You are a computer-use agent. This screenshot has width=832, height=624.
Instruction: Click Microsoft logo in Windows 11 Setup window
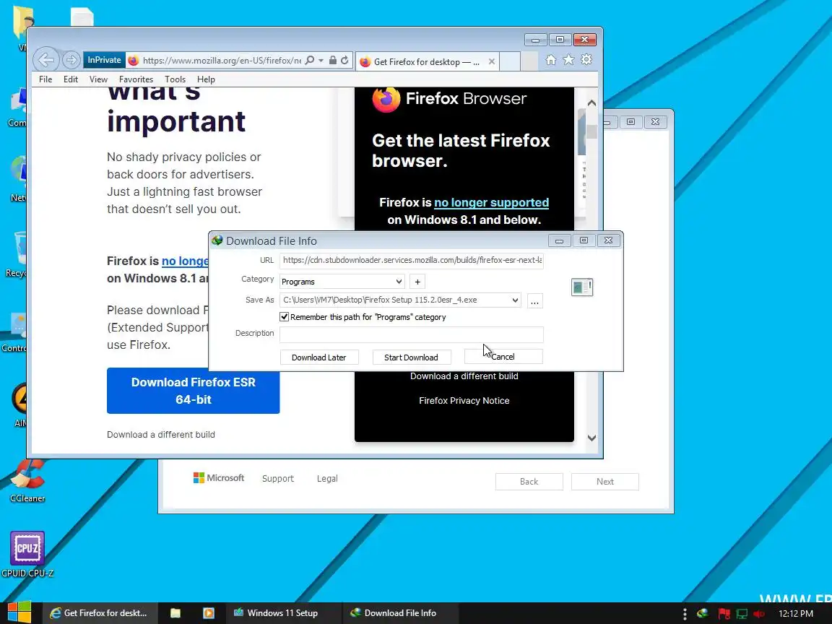(219, 478)
